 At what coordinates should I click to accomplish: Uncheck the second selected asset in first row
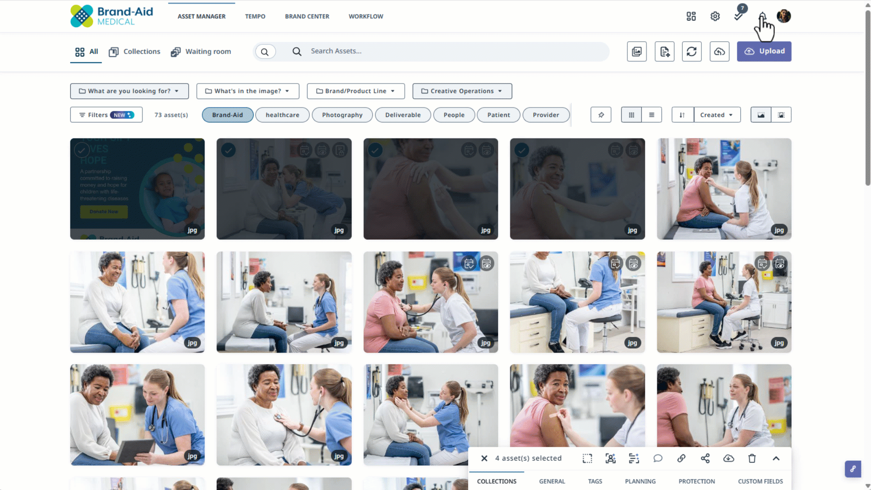tap(228, 150)
